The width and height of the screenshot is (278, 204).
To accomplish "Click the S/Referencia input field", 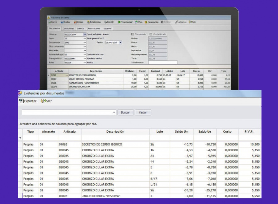I will tap(163, 62).
